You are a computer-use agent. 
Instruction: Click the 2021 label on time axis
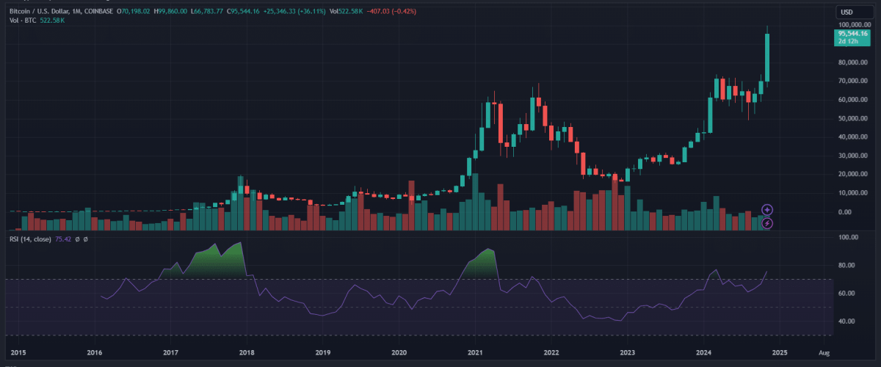point(475,353)
